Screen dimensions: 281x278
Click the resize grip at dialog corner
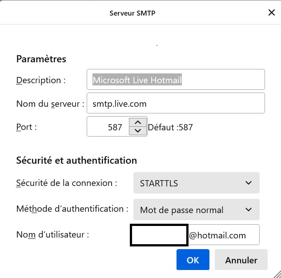277,274
